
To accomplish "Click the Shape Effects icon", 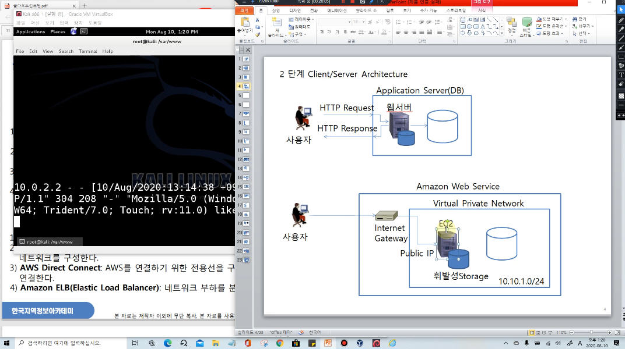I will click(x=539, y=33).
